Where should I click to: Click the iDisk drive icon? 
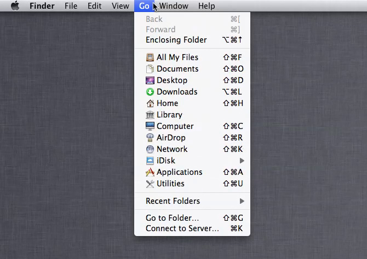coord(150,161)
